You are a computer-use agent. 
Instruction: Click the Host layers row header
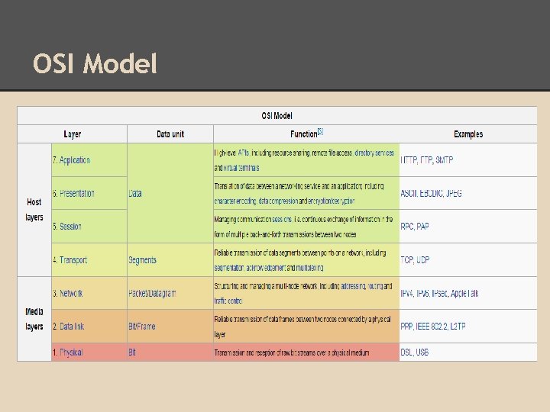(x=34, y=210)
